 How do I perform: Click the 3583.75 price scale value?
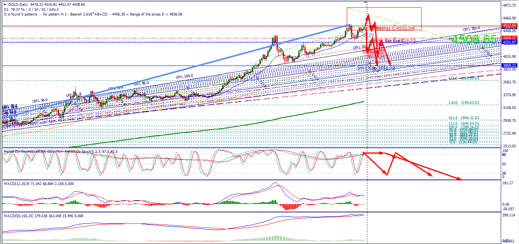(509, 82)
